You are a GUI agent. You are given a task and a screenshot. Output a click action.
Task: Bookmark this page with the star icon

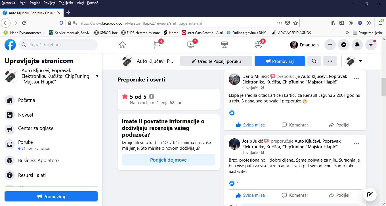295,23
